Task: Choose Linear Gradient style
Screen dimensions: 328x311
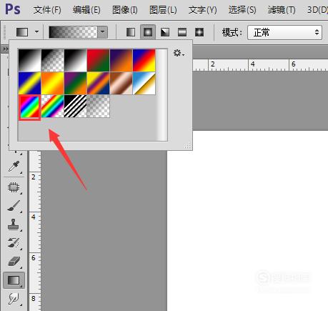Action: 131,32
